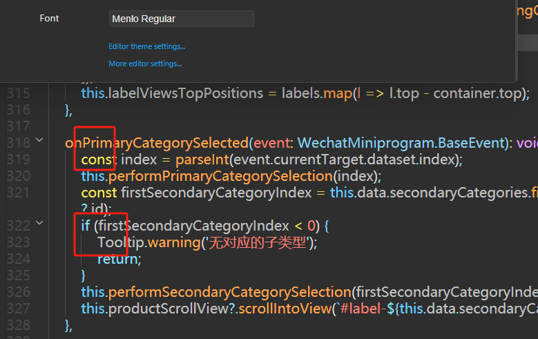The height and width of the screenshot is (339, 538).
Task: Click performSecondaryCategorySelection on line 326
Action: tap(229, 291)
